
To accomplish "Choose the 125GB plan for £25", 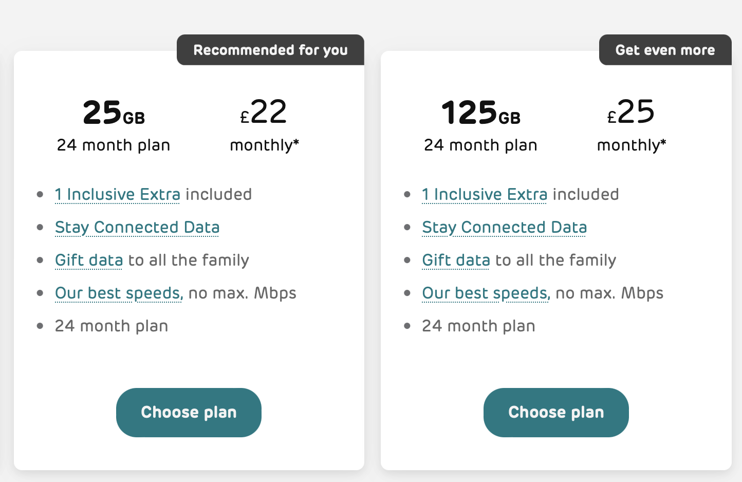I will (x=556, y=412).
